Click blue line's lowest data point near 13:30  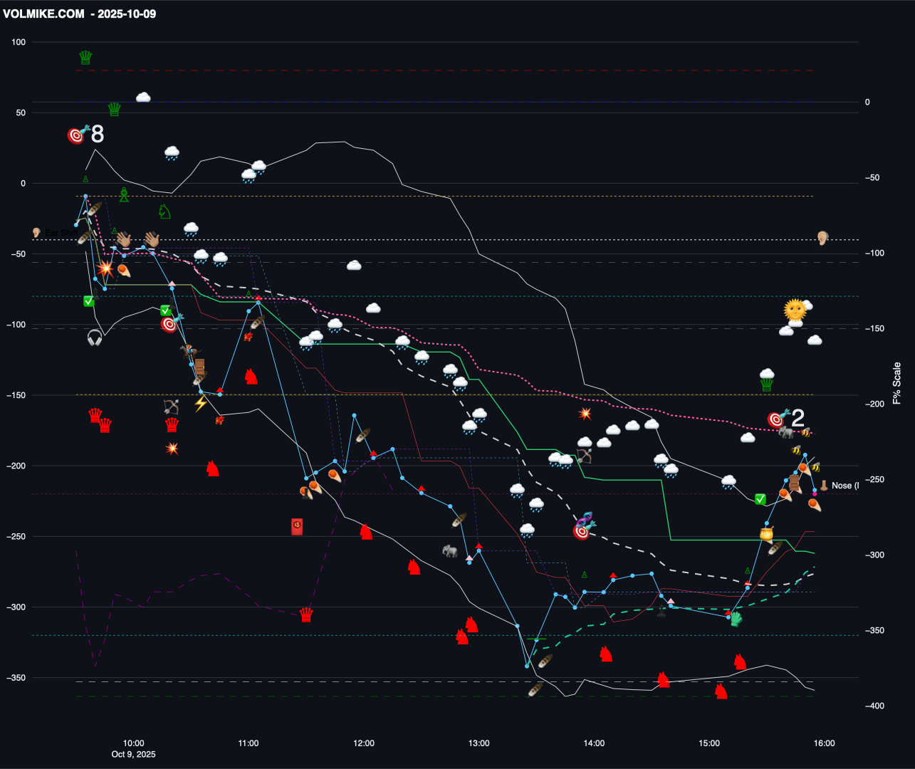tap(527, 666)
